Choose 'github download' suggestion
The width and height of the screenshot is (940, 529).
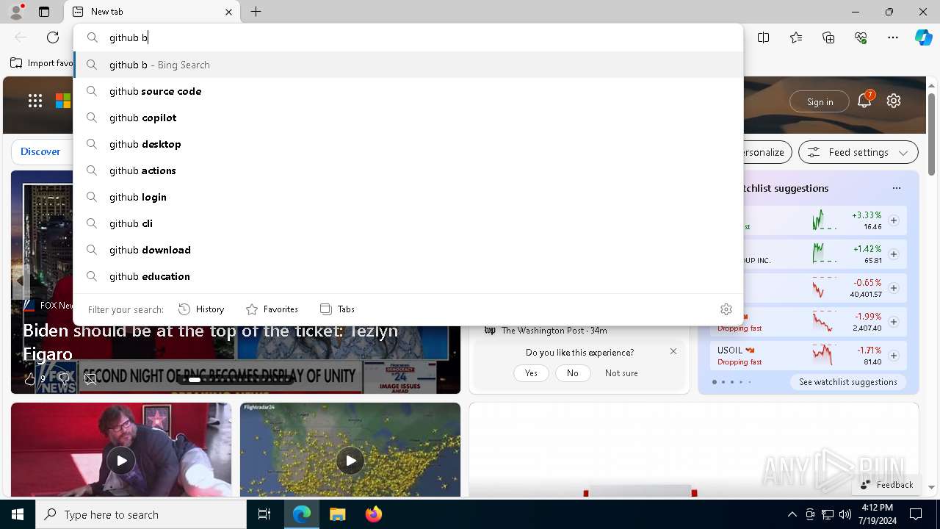pos(408,250)
